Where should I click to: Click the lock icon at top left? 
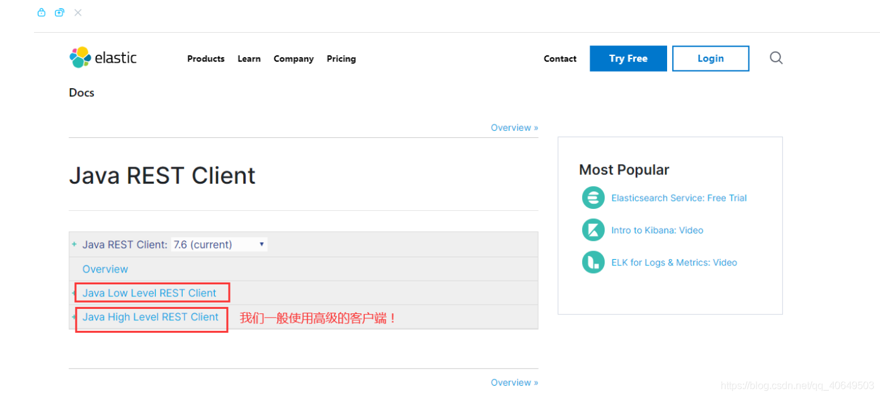42,12
